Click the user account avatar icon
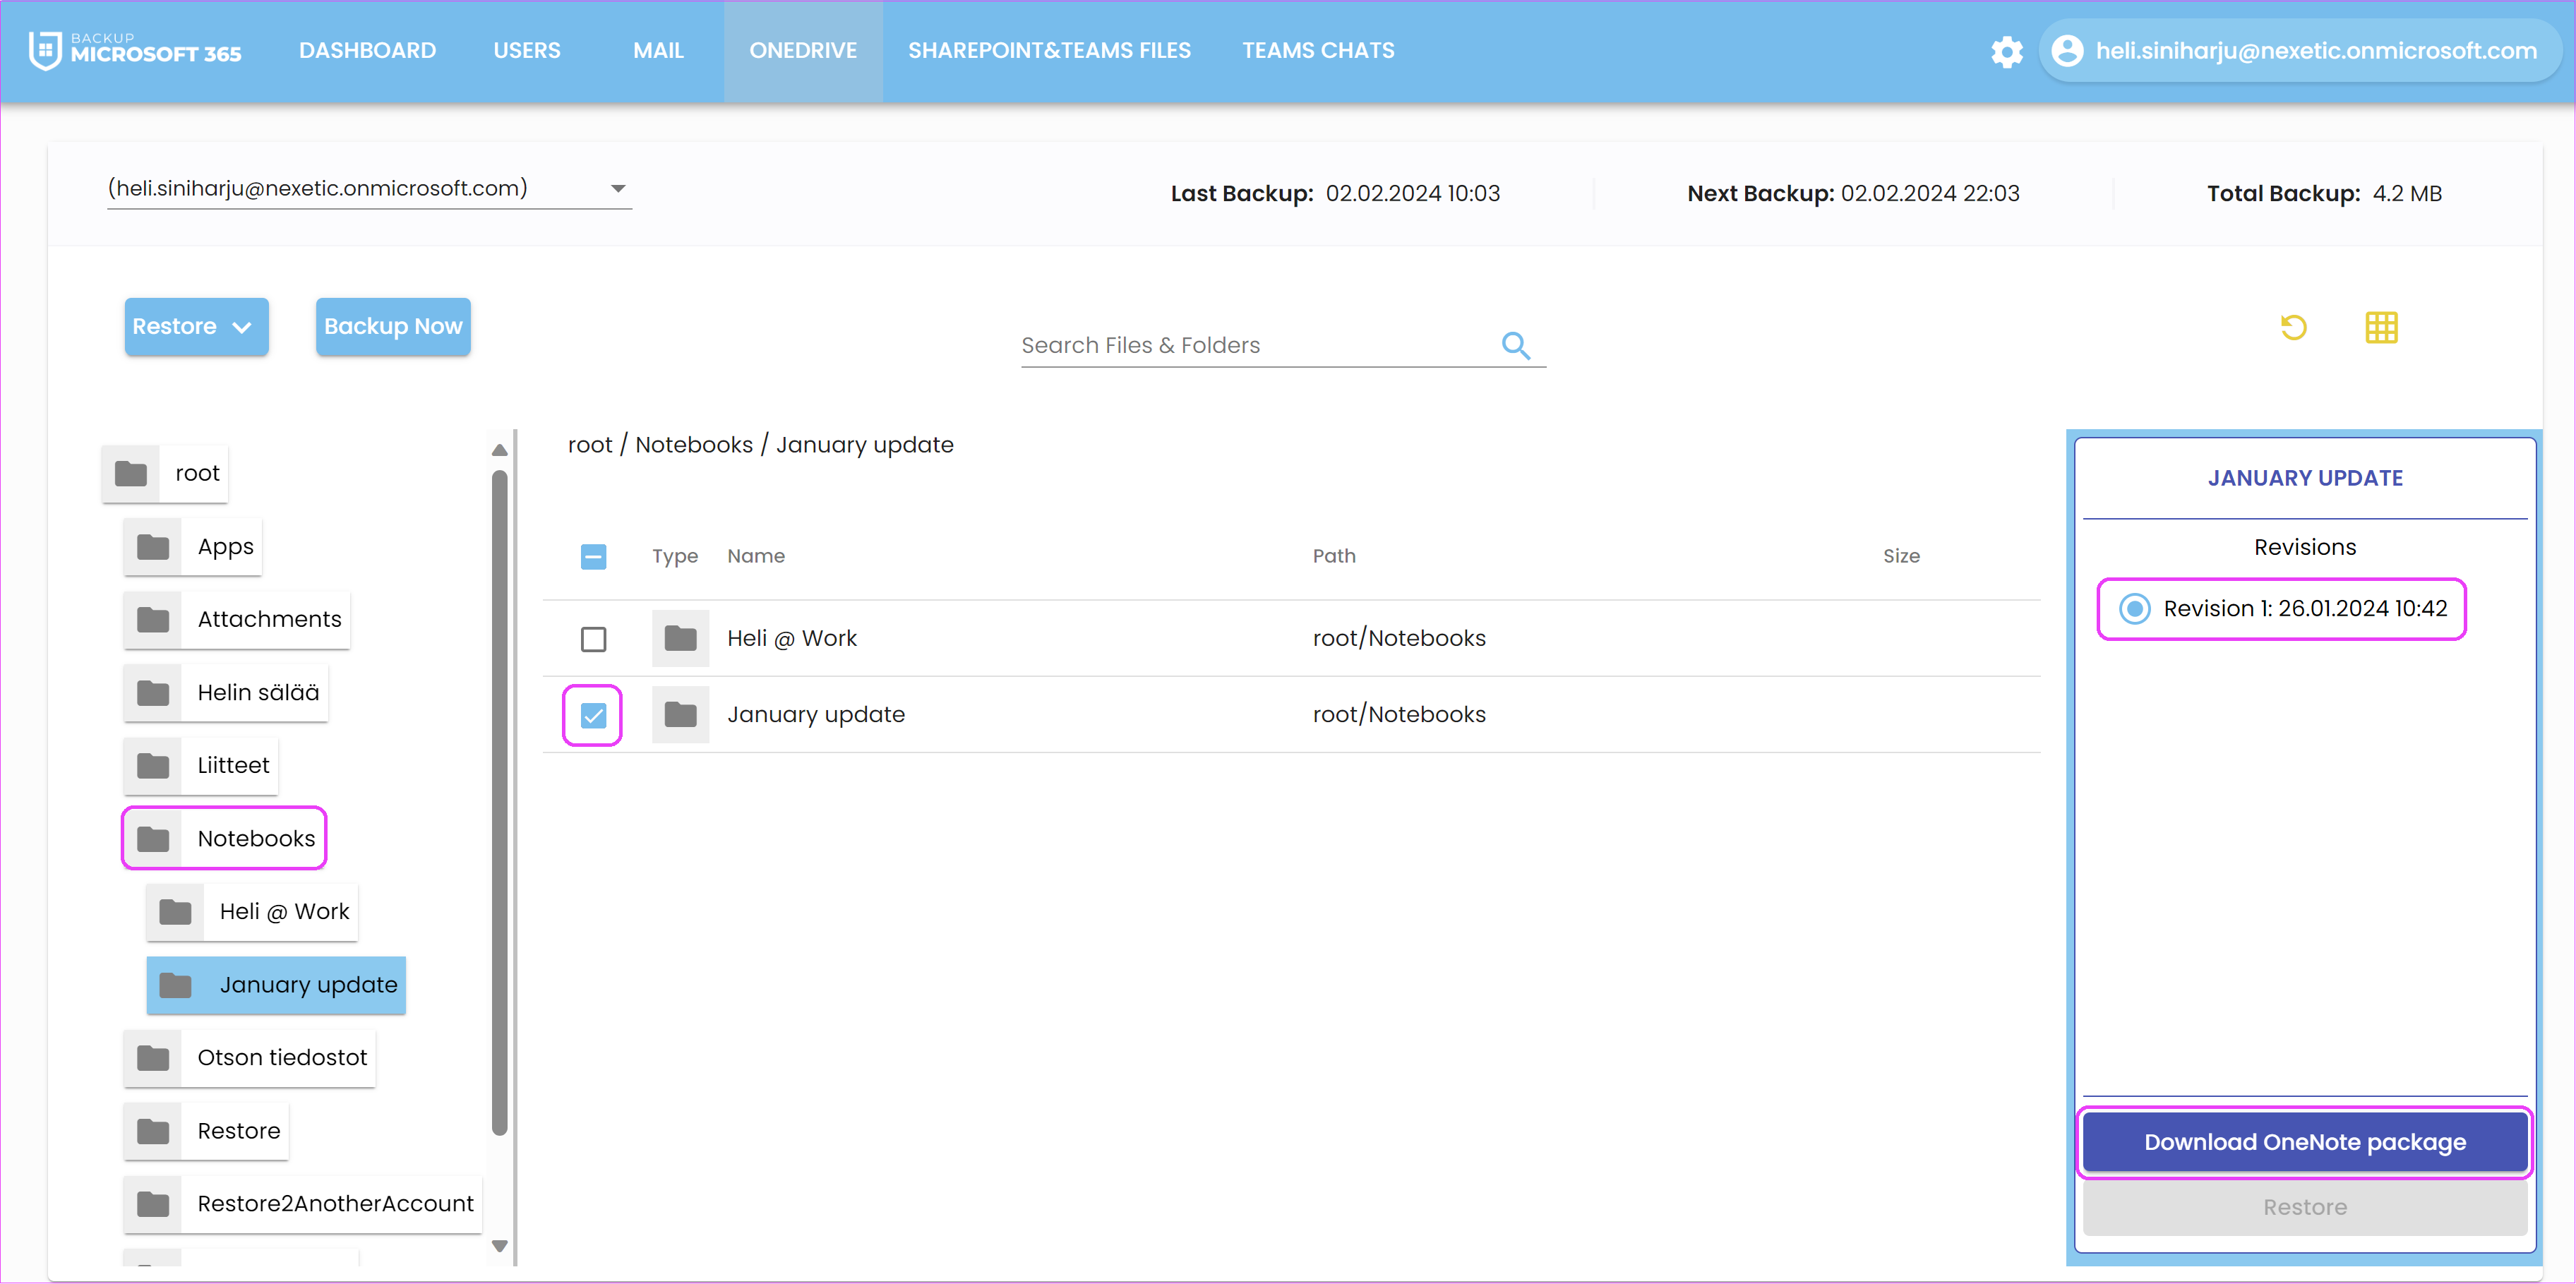This screenshot has height=1284, width=2576. coord(2067,51)
